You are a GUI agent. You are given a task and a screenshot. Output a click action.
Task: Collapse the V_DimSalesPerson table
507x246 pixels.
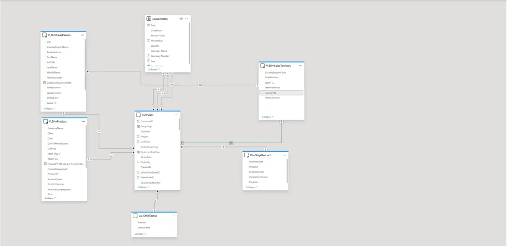point(50,109)
